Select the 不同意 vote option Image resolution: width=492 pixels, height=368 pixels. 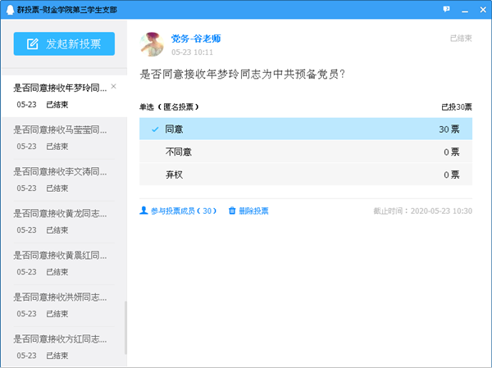pyautogui.click(x=306, y=152)
